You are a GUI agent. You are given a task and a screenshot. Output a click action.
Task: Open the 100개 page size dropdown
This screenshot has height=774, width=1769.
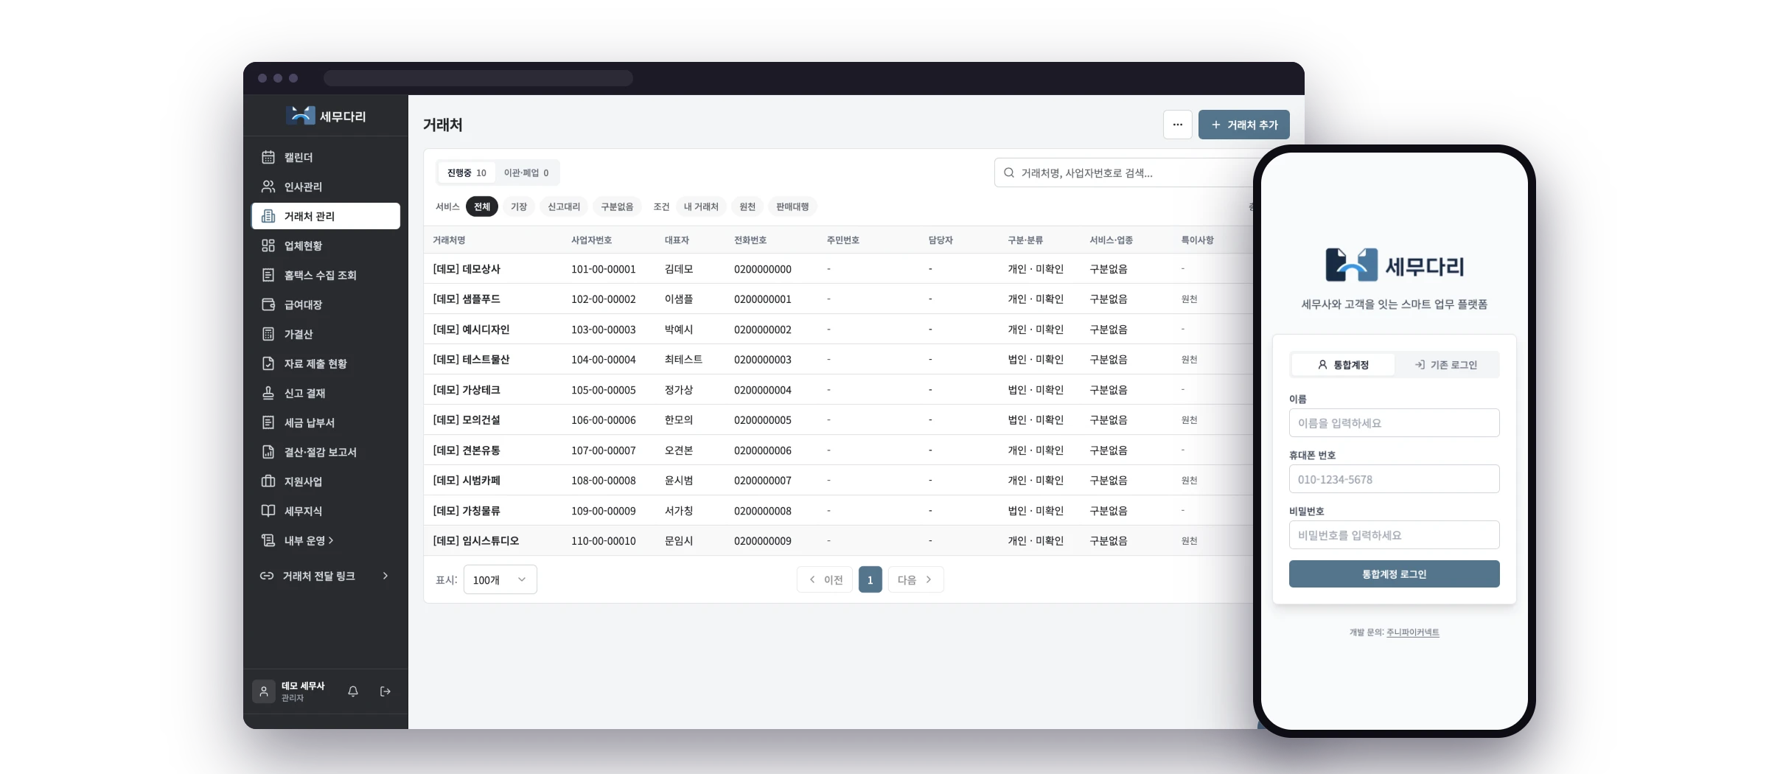pyautogui.click(x=500, y=579)
